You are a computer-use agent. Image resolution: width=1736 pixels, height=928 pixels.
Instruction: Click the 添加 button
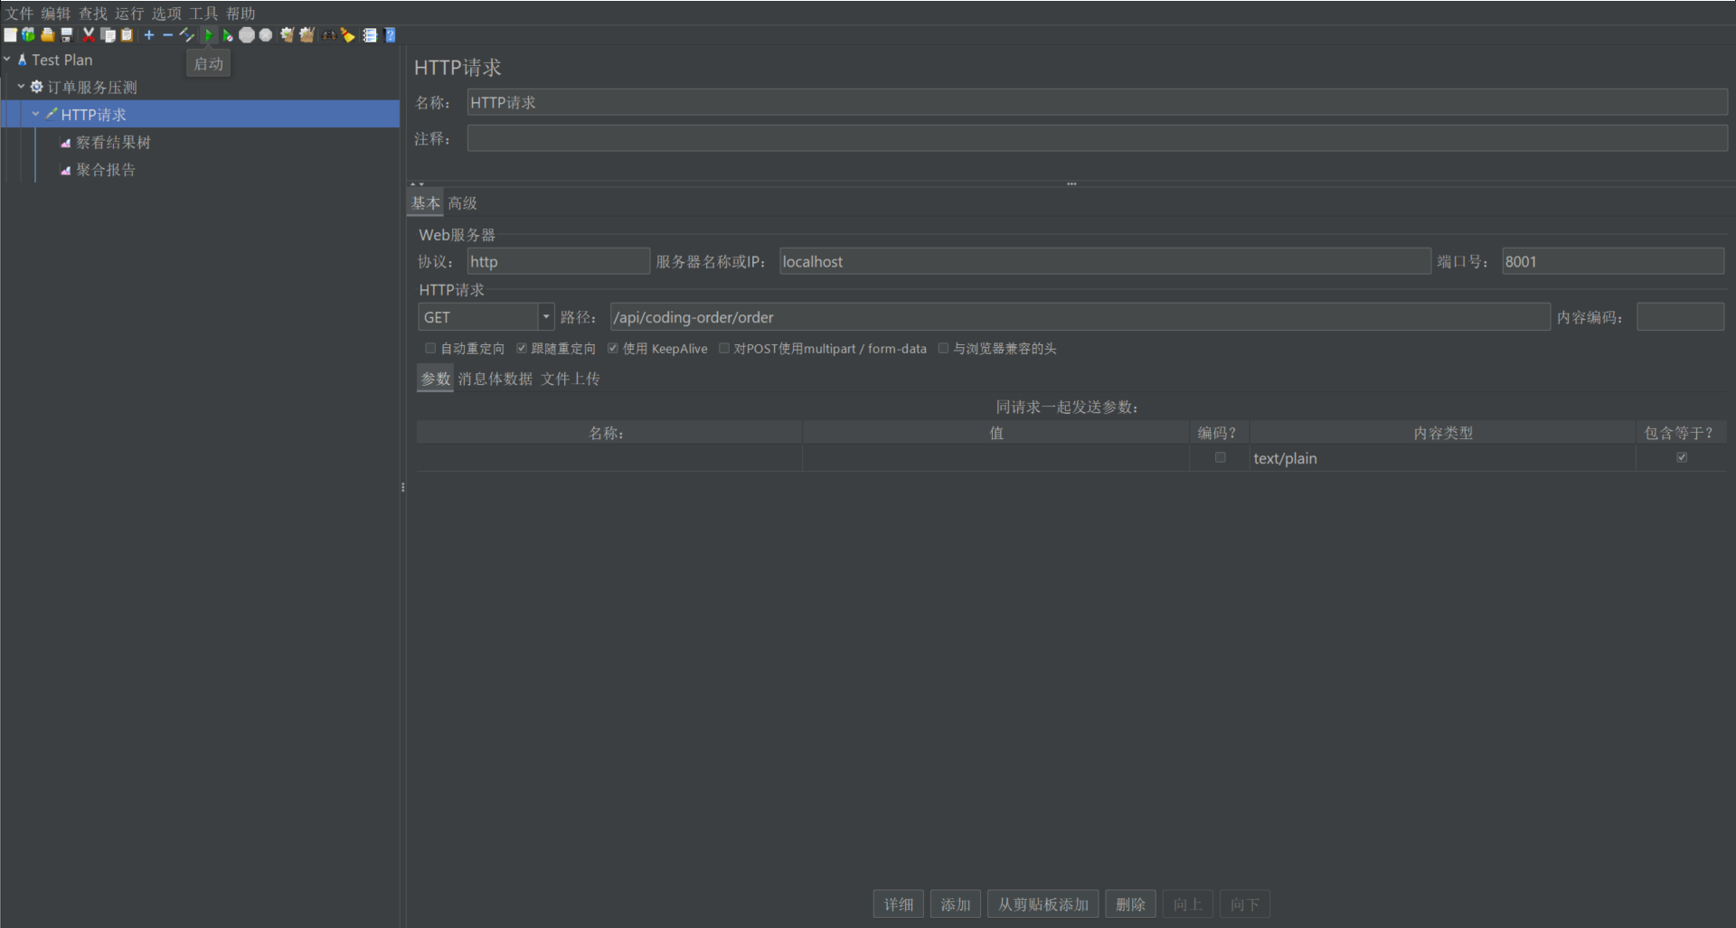[956, 905]
